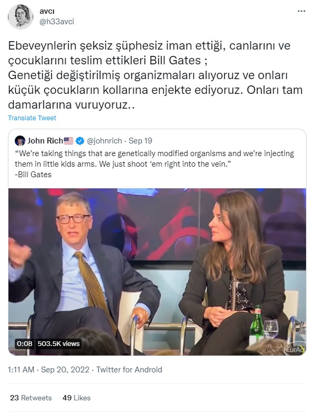The width and height of the screenshot is (315, 413).
Task: Click avcı's profile avatar picture
Action: pyautogui.click(x=21, y=16)
